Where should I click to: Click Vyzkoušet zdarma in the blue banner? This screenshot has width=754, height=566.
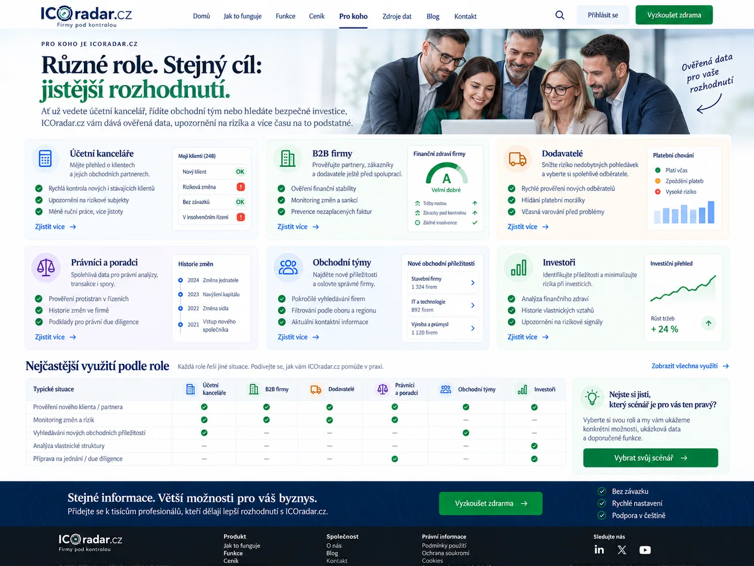coord(491,503)
